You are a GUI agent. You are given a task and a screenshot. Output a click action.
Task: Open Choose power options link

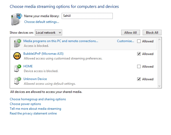click(25, 104)
